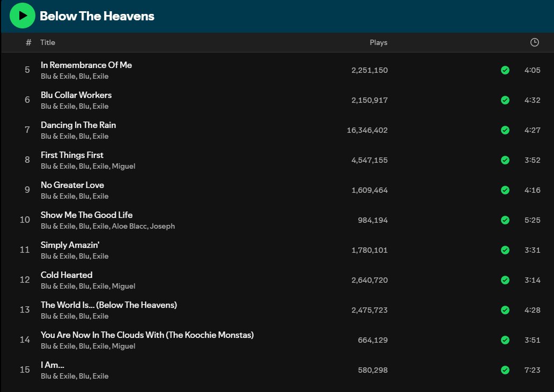Click the Title column header
554x392 pixels.
pos(48,42)
